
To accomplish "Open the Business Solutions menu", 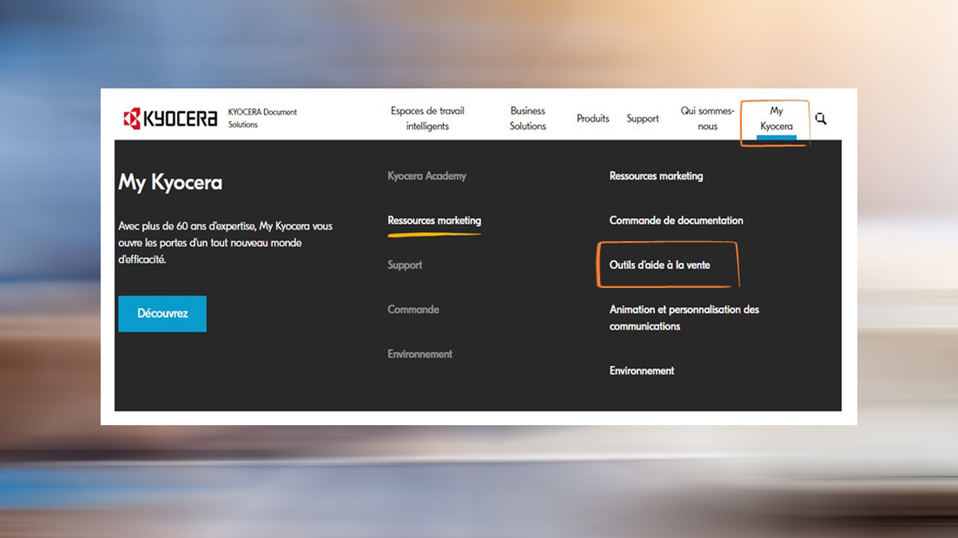I will (528, 118).
